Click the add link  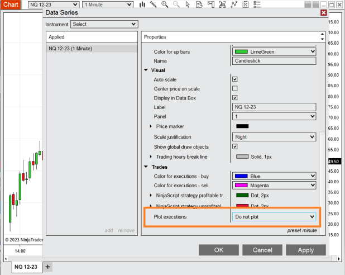(x=109, y=230)
